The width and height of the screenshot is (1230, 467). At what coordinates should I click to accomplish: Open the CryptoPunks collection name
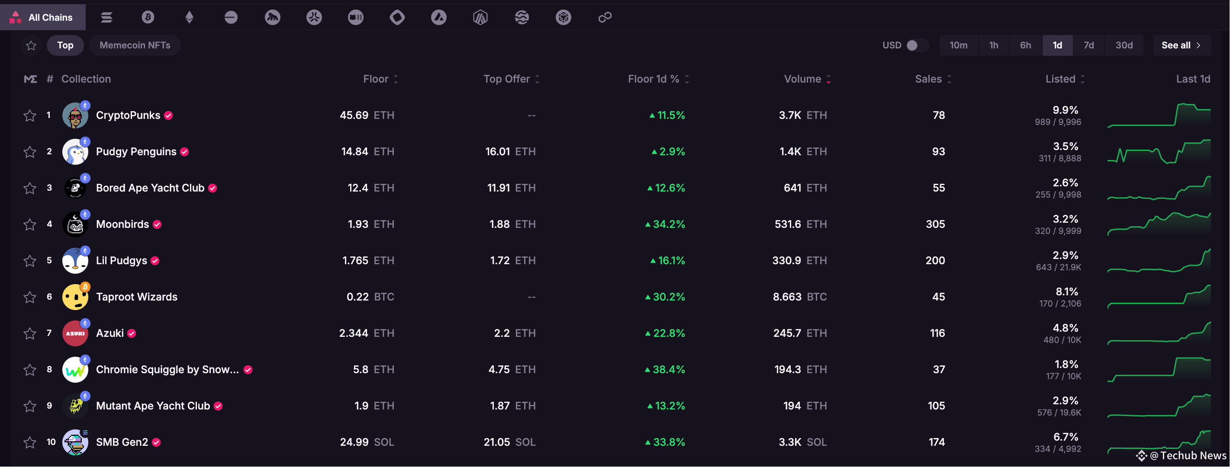128,115
